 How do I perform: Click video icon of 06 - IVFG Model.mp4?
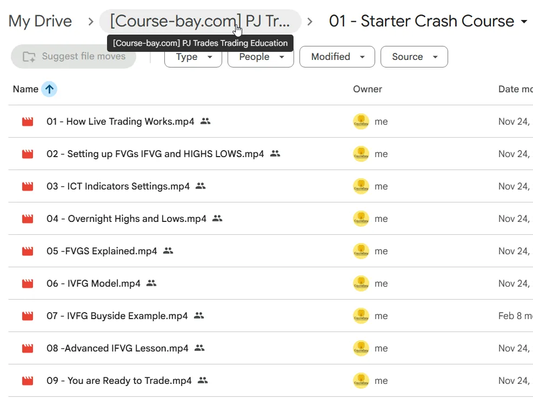pyautogui.click(x=28, y=283)
